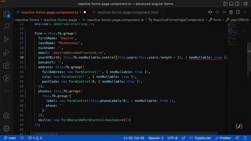The image size is (251, 141).
Task: Click main branch in status bar
Action: tap(10, 138)
